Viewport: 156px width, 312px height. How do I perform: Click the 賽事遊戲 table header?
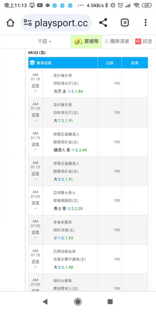63,63
